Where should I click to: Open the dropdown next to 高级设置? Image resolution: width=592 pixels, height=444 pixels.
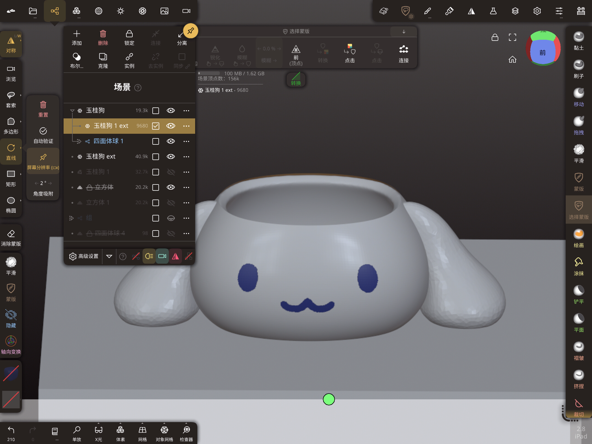(x=109, y=256)
